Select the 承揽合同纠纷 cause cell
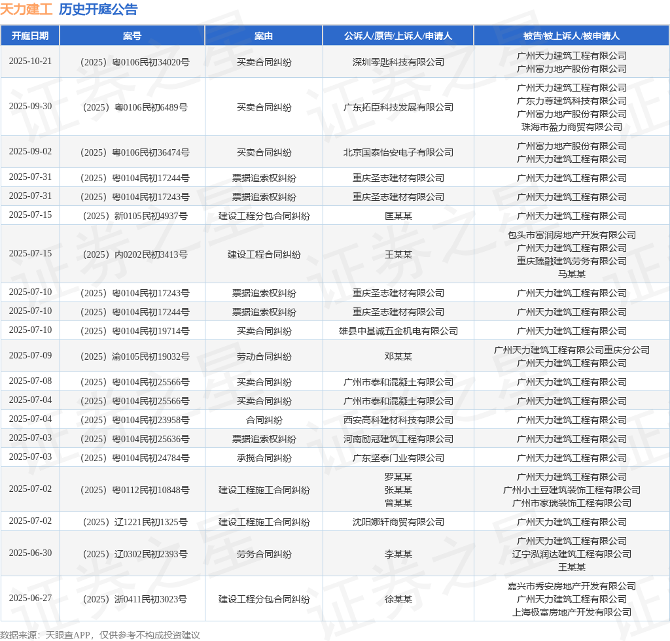The height and width of the screenshot is (641, 670). [264, 459]
